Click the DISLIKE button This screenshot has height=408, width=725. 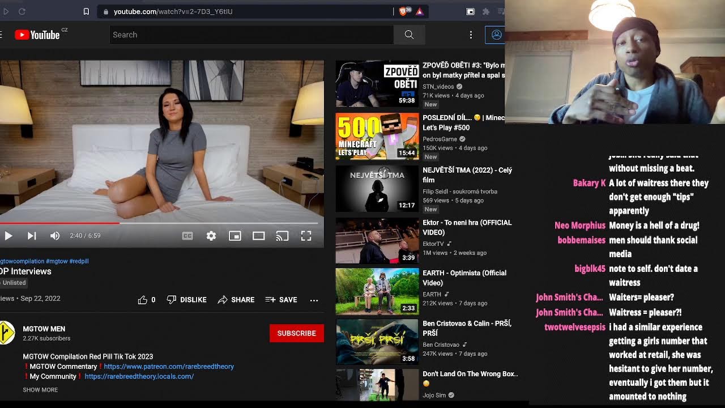coord(186,300)
